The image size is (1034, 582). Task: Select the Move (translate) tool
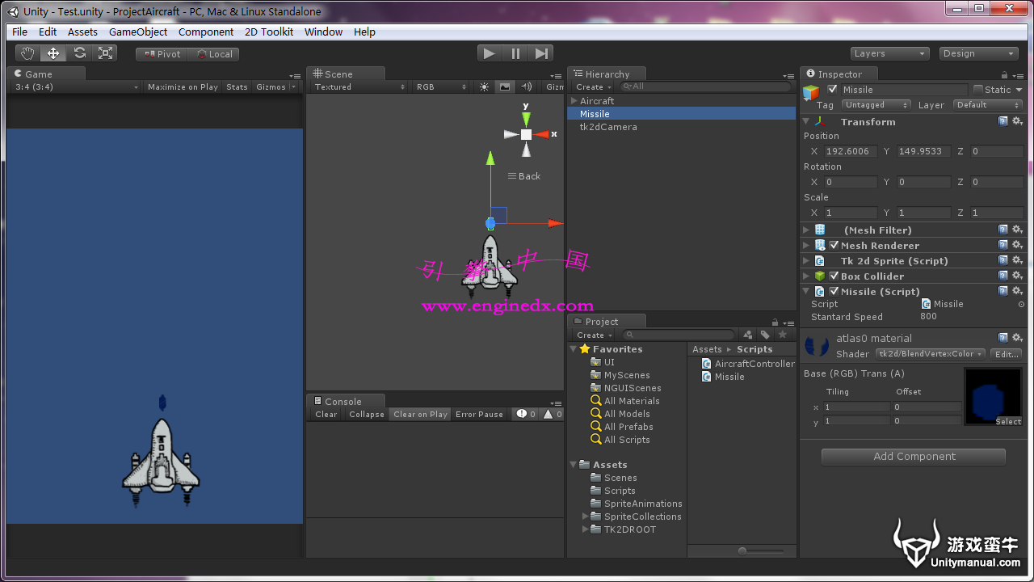tap(53, 53)
